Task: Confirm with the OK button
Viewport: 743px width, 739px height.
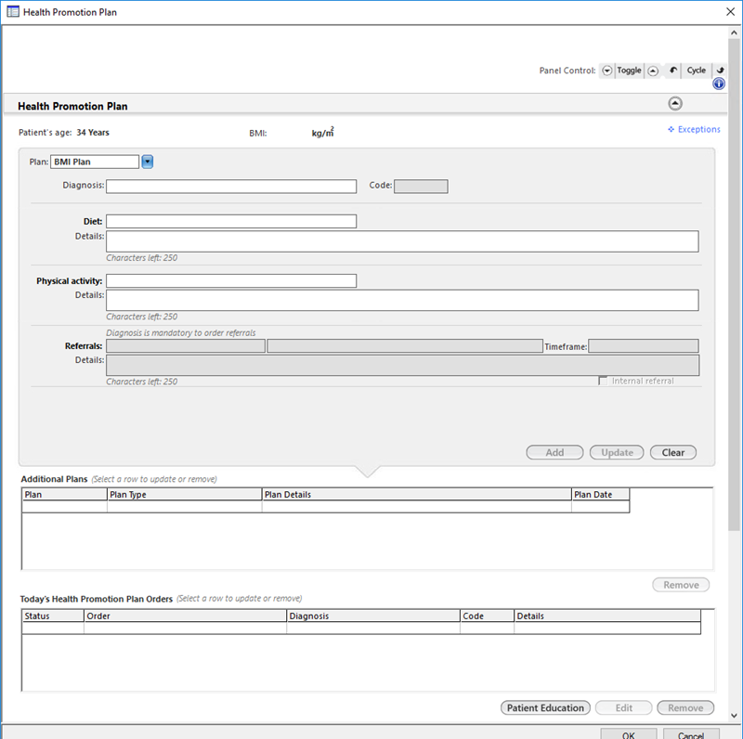Action: point(629,734)
